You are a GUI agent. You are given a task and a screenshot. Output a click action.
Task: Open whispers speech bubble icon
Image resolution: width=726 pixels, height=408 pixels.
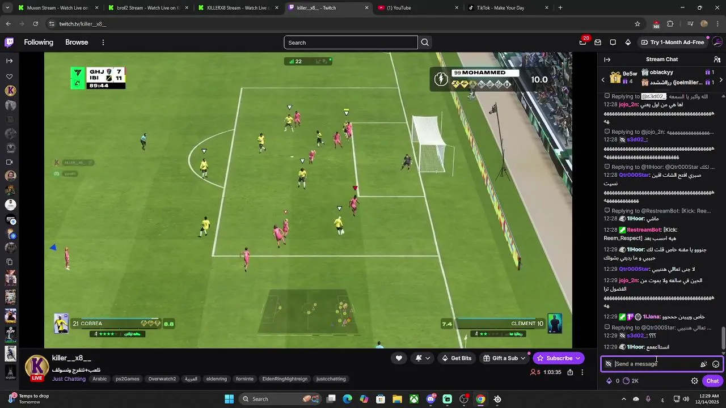[613, 42]
